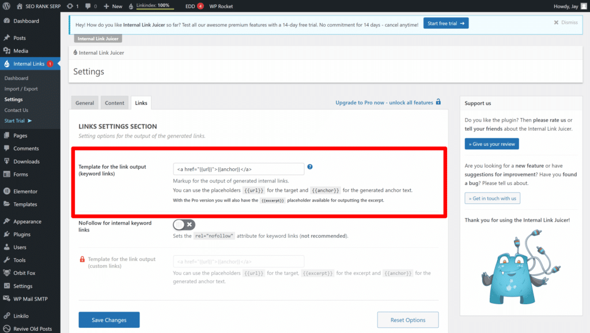Click Give us your review button
The image size is (590, 333).
492,143
